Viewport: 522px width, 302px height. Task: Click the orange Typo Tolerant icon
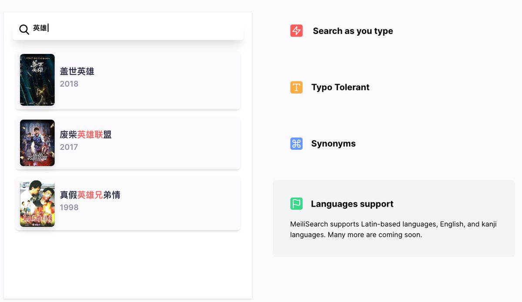pos(296,87)
